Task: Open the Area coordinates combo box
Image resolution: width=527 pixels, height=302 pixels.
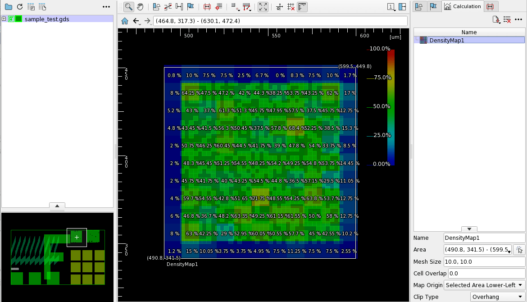Action: point(477,250)
